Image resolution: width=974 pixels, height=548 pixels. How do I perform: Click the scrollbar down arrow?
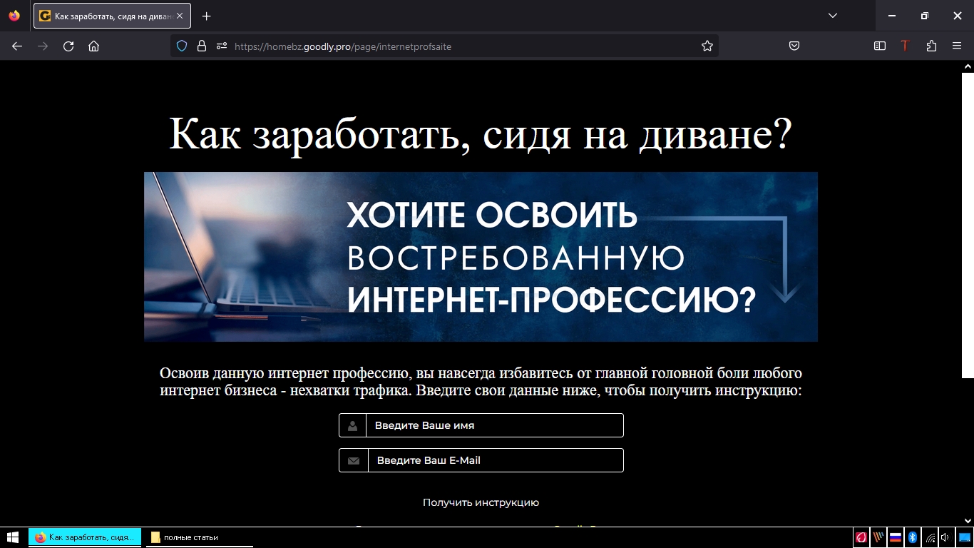pyautogui.click(x=968, y=521)
